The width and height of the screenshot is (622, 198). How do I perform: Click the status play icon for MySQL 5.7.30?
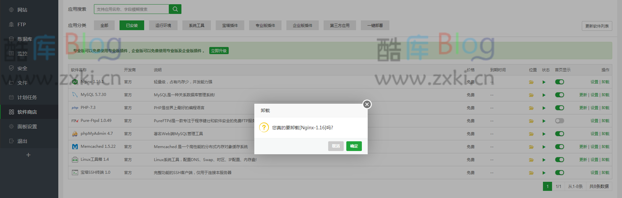(x=544, y=95)
